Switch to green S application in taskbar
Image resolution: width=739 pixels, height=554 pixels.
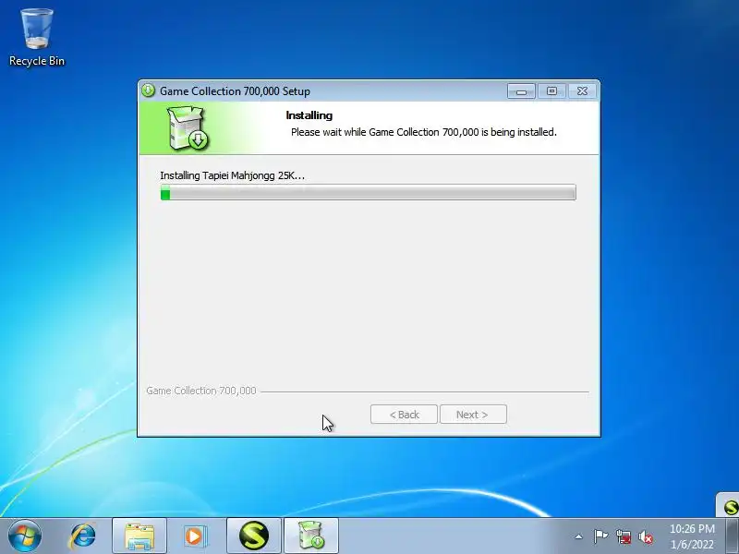[254, 536]
